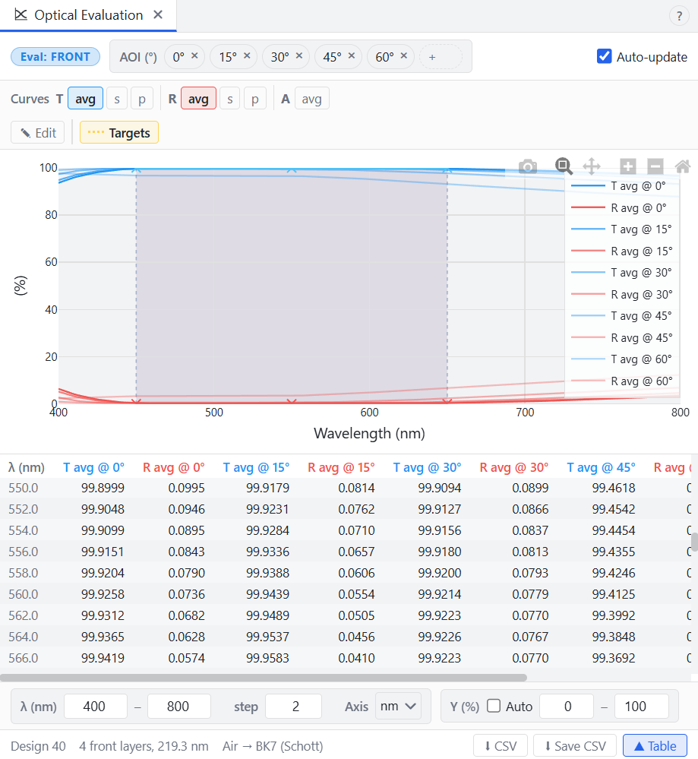
Task: Disable the Auto-update checkbox
Action: [604, 56]
